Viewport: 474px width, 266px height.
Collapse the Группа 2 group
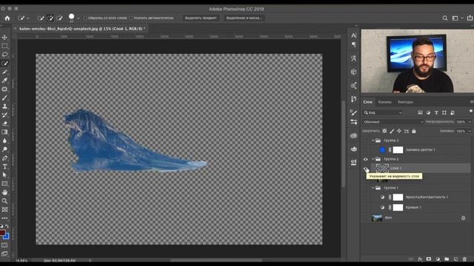(373, 159)
